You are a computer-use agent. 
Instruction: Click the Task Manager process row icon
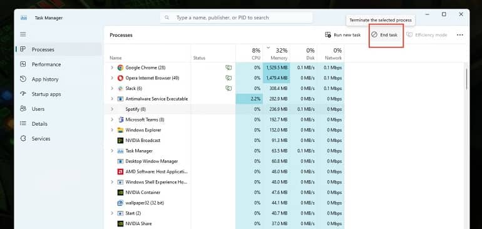click(x=120, y=151)
